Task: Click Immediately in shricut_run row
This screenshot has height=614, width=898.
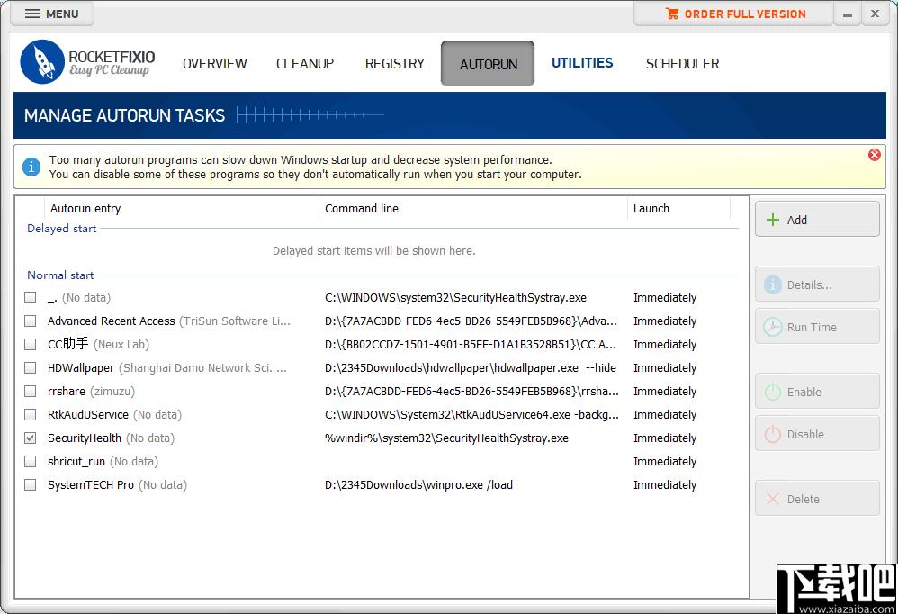Action: [x=665, y=461]
